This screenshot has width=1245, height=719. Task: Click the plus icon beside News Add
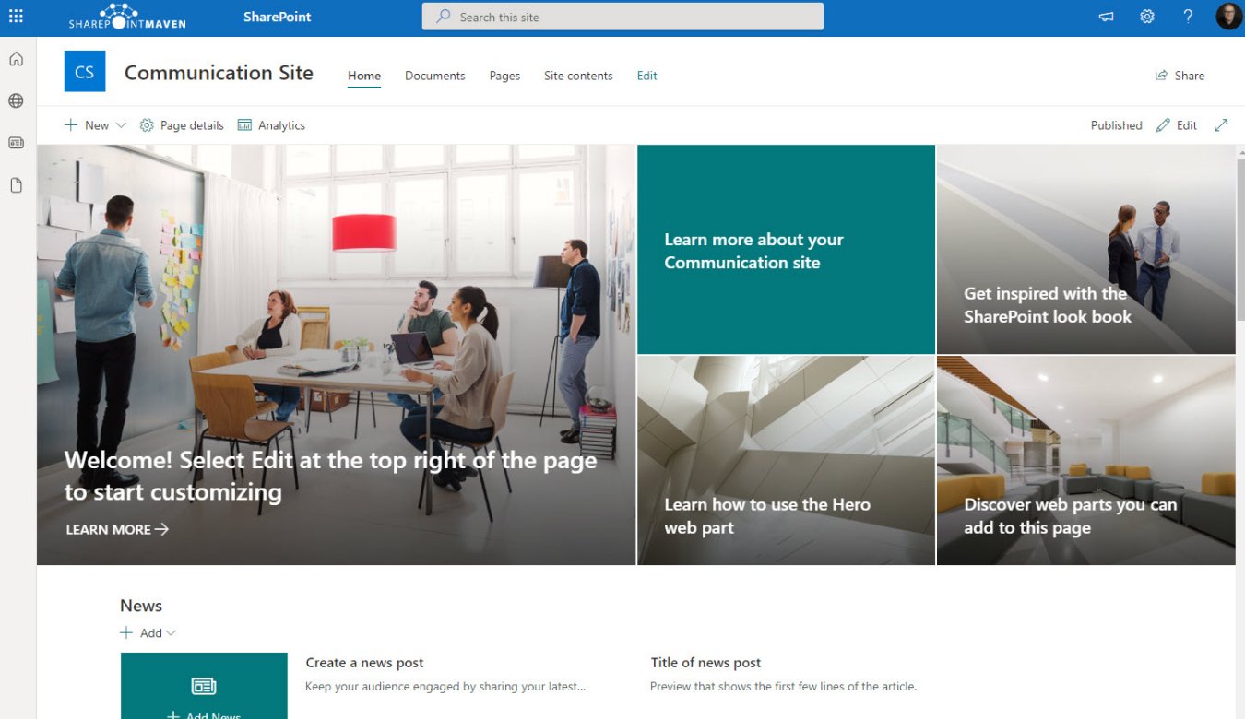(126, 633)
